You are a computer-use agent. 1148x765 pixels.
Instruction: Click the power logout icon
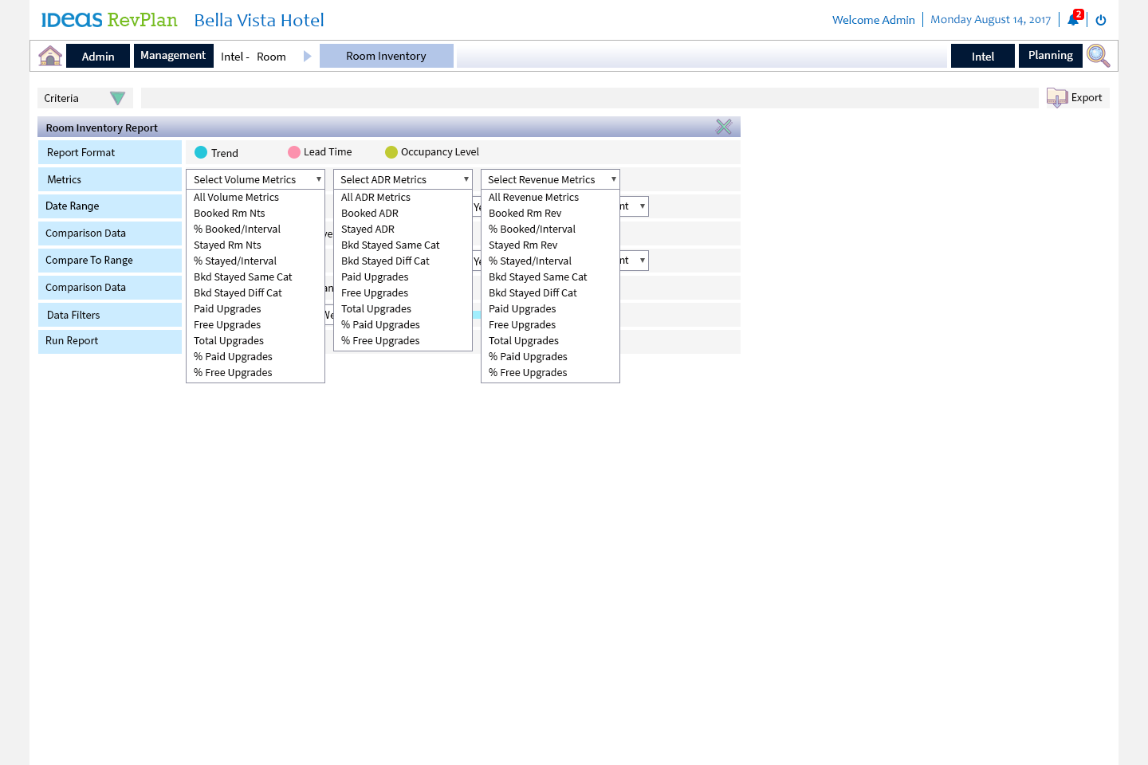click(1101, 20)
